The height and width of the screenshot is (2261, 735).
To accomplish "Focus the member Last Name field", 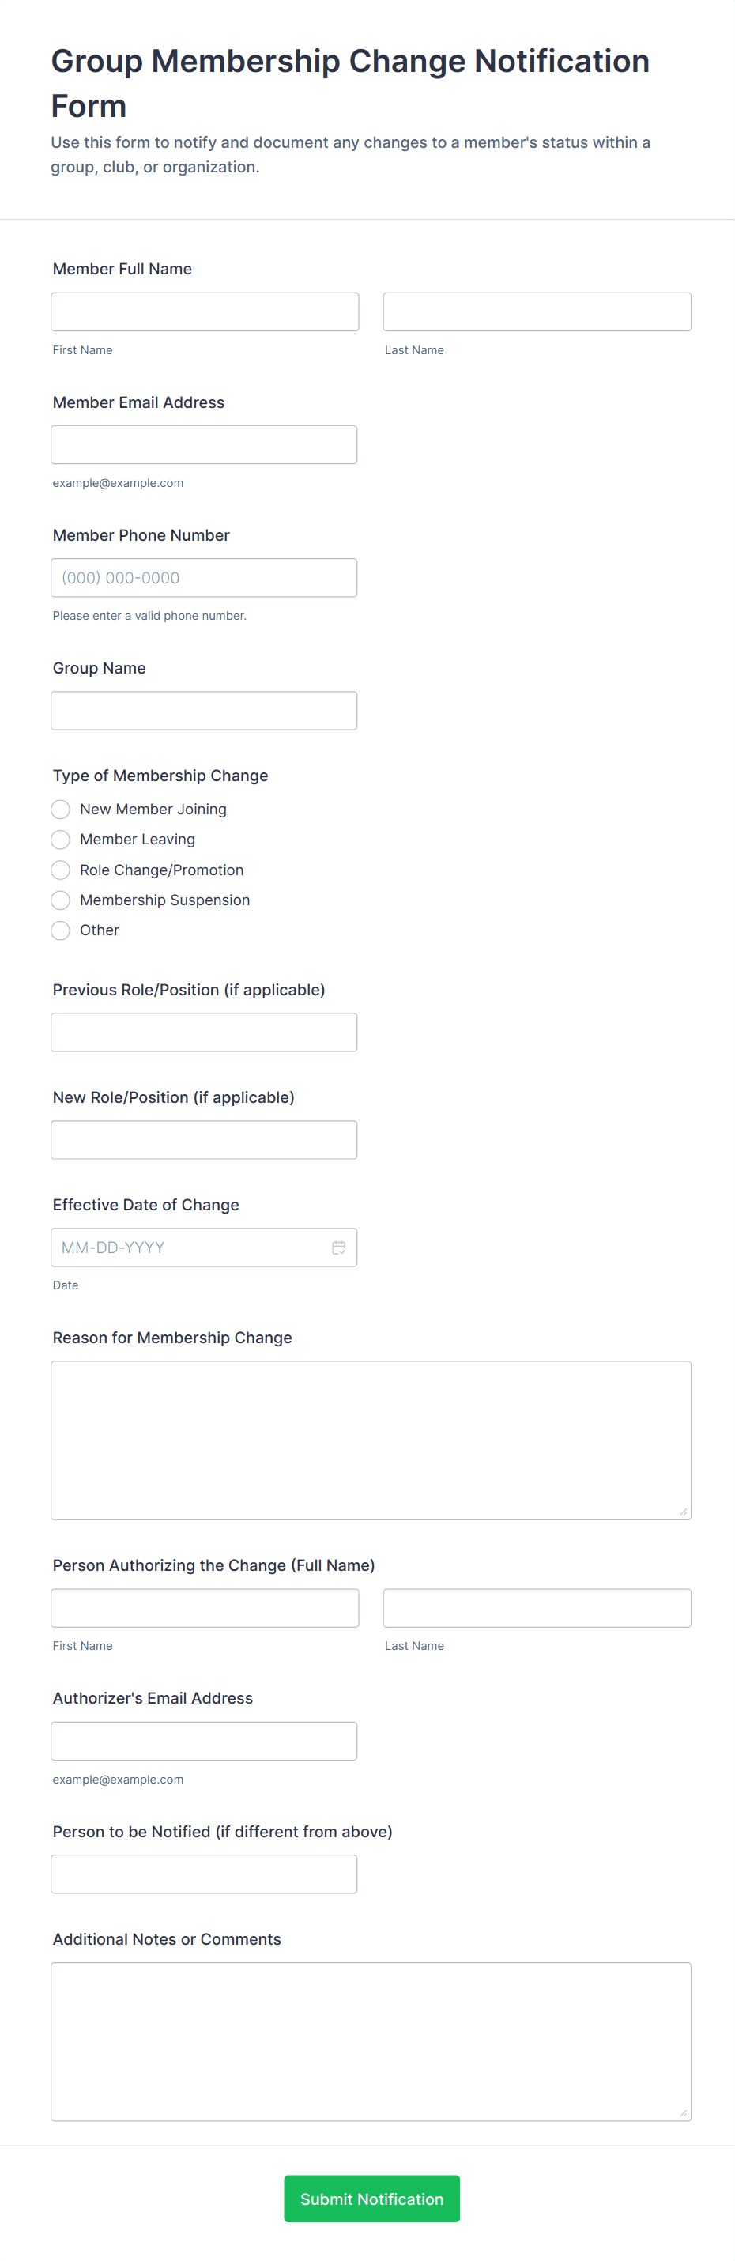I will (x=537, y=311).
